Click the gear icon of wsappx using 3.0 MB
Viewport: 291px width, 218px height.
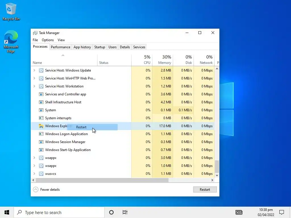41,158
